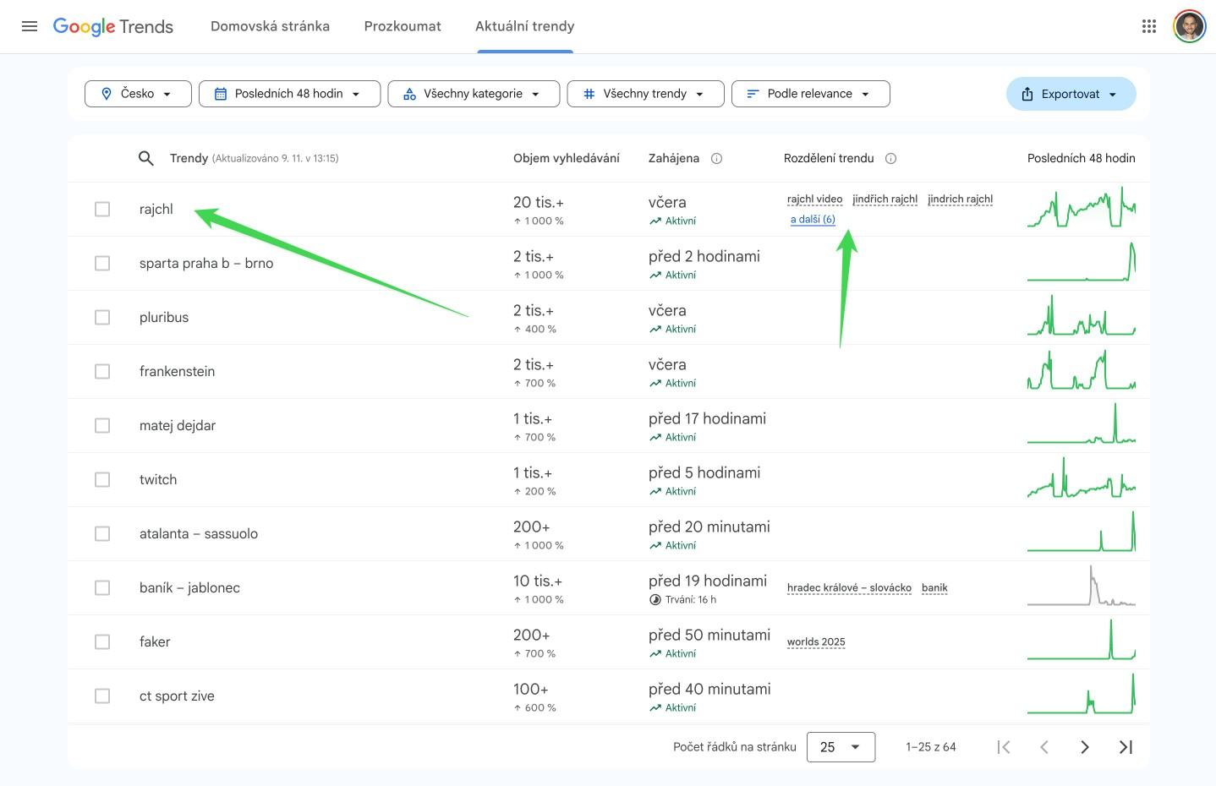The width and height of the screenshot is (1216, 786).
Task: Open the Česko location dropdown
Action: tap(138, 94)
